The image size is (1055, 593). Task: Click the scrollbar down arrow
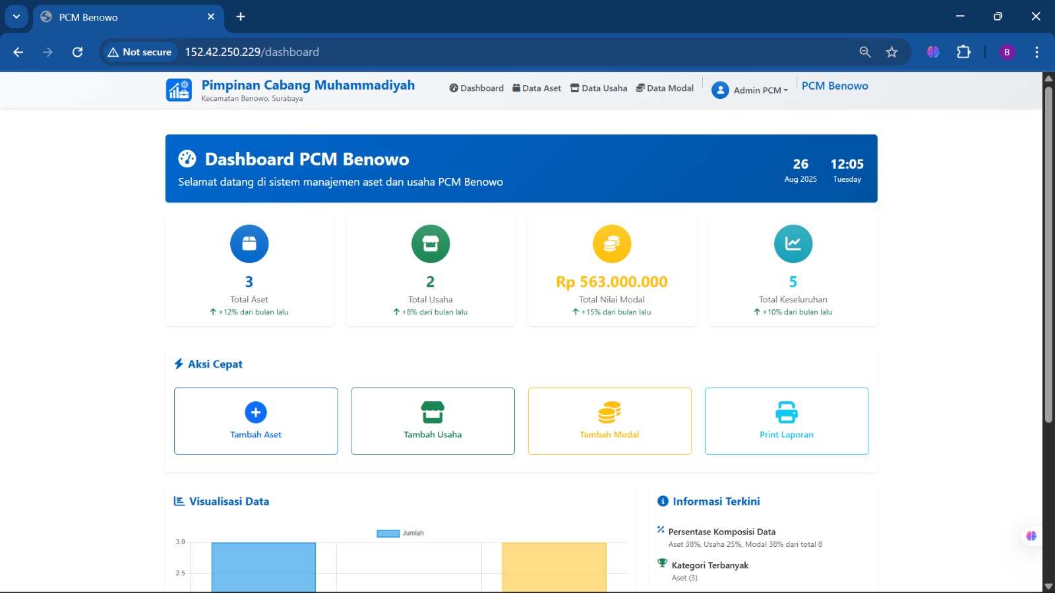[x=1048, y=586]
